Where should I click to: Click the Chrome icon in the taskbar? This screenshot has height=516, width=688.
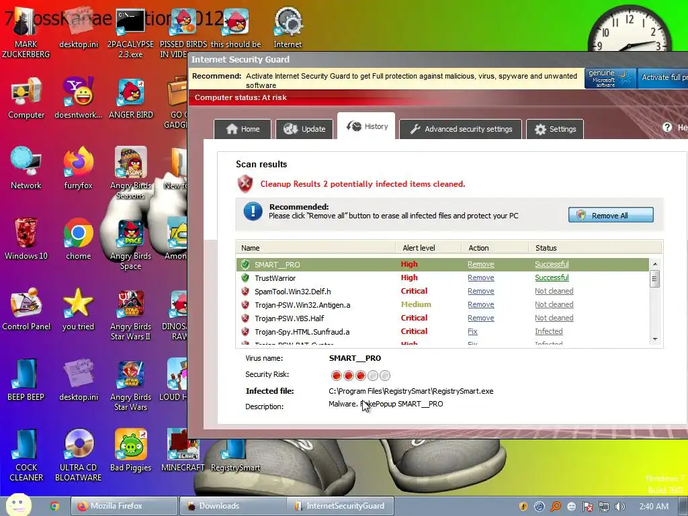(x=54, y=506)
